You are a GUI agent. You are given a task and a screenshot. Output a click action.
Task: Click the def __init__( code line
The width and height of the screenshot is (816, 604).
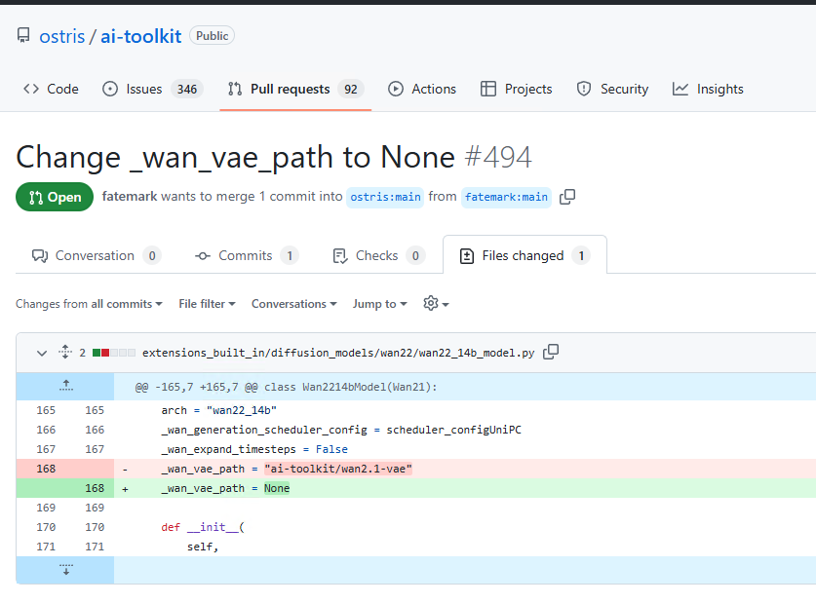click(x=203, y=527)
